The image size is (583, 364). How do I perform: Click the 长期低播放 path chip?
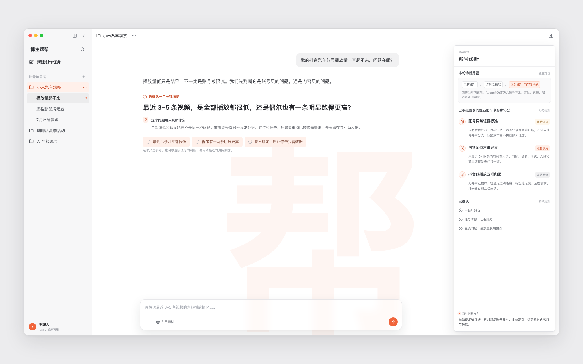point(493,84)
